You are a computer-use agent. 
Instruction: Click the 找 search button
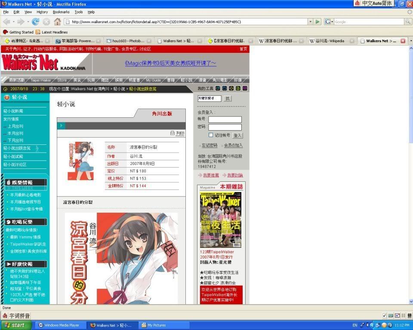[x=228, y=98]
